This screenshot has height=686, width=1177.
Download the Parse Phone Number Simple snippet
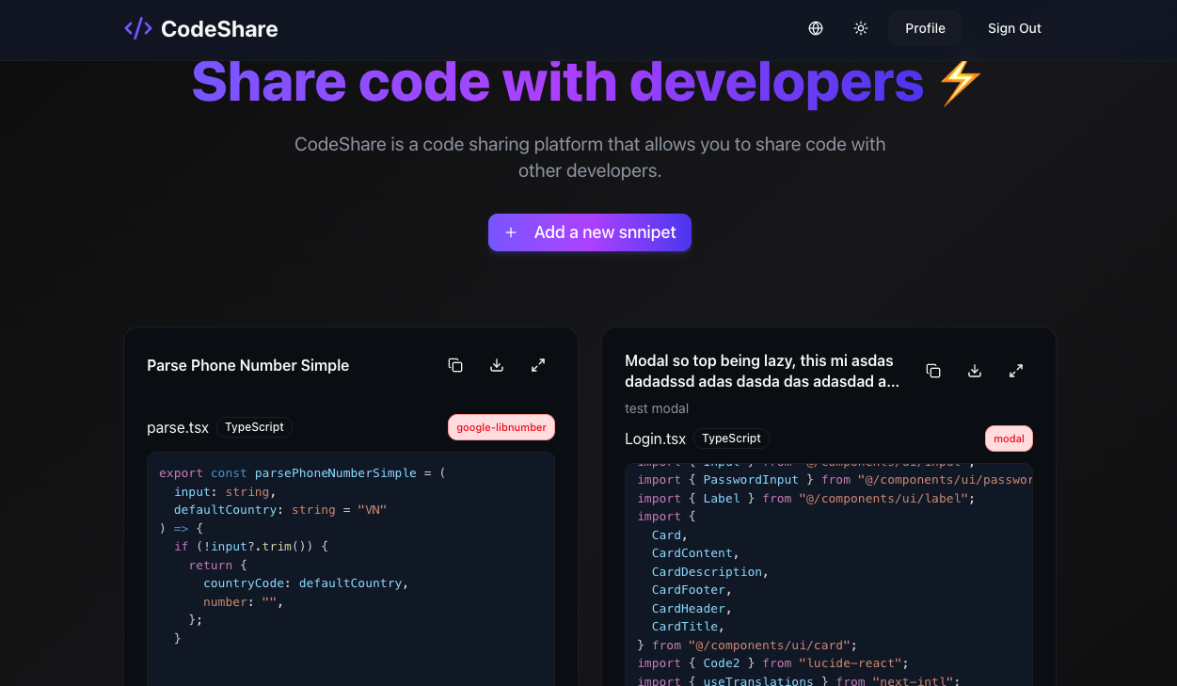point(497,365)
